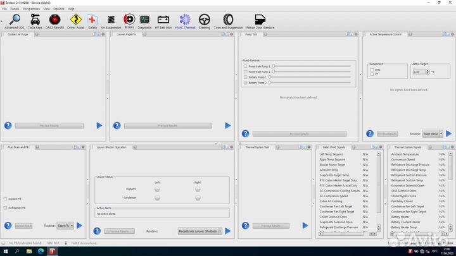The width and height of the screenshot is (456, 256).
Task: Select the Brakes toolbar icon
Action: tap(129, 21)
